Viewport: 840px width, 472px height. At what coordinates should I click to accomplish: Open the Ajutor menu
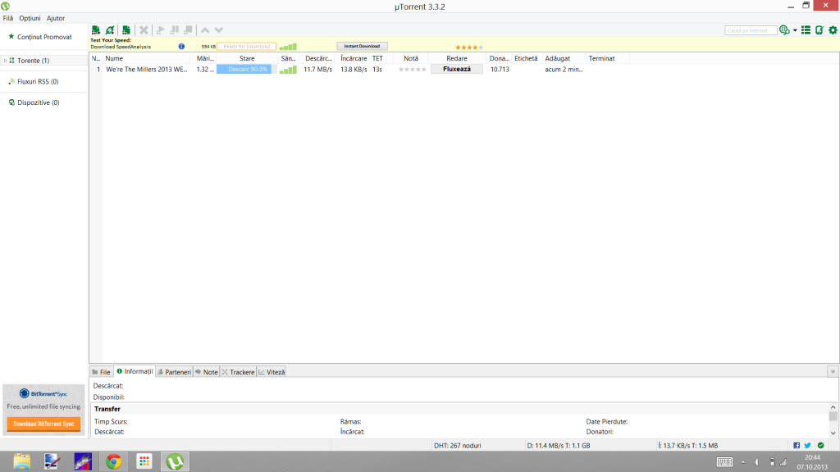[56, 18]
